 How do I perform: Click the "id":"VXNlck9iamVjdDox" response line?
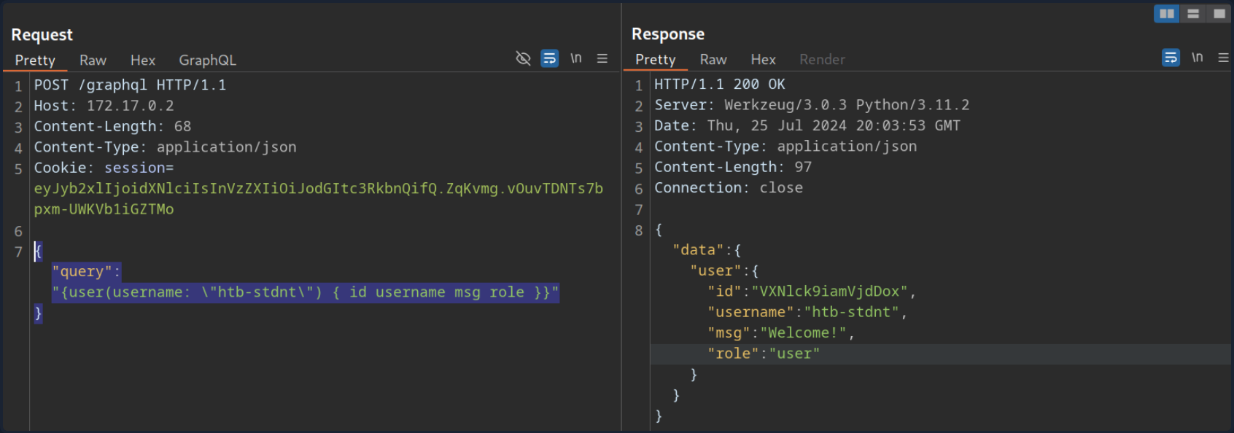811,292
